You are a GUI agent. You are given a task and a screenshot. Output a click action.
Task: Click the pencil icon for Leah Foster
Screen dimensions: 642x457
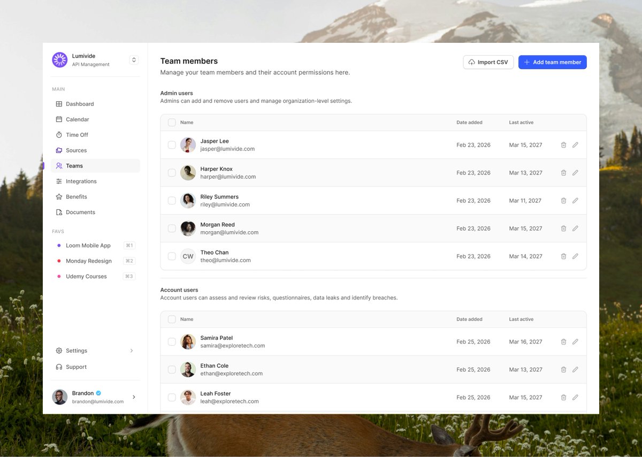click(x=575, y=398)
